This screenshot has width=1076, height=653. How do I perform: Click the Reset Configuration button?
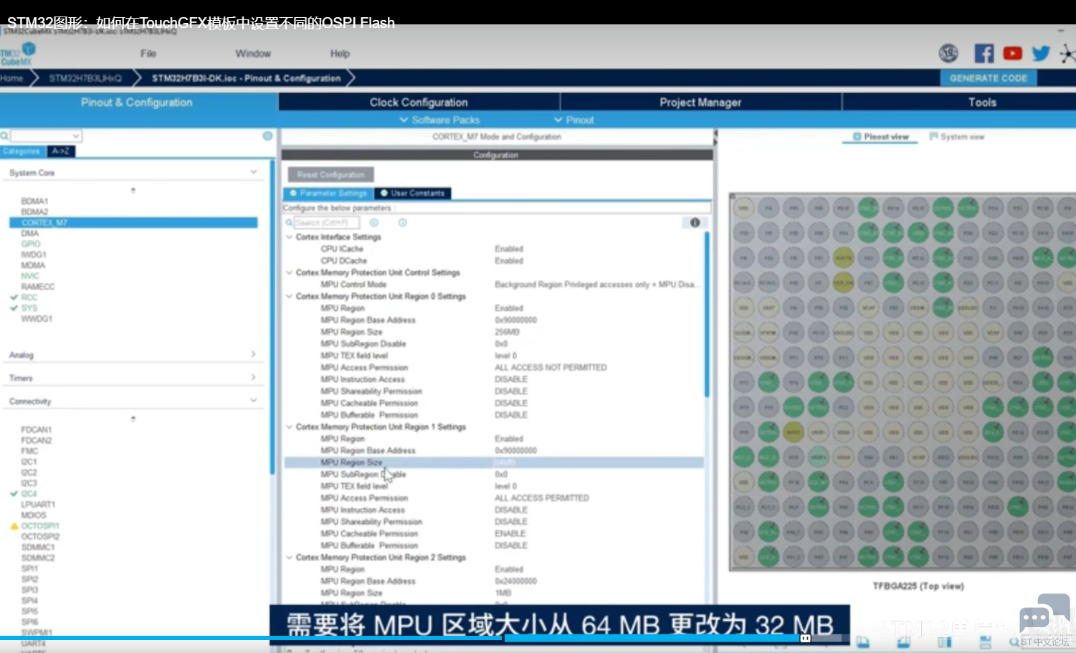point(331,174)
